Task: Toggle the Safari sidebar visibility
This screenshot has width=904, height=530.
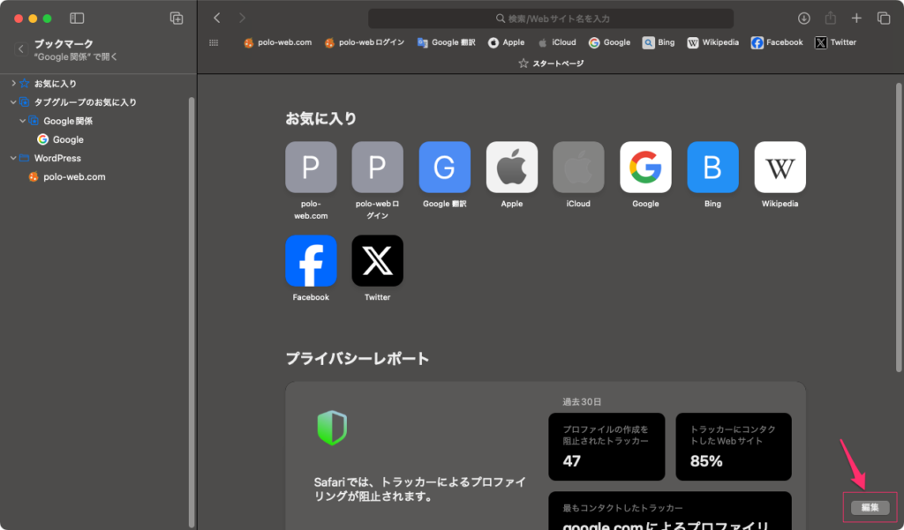Action: [77, 19]
